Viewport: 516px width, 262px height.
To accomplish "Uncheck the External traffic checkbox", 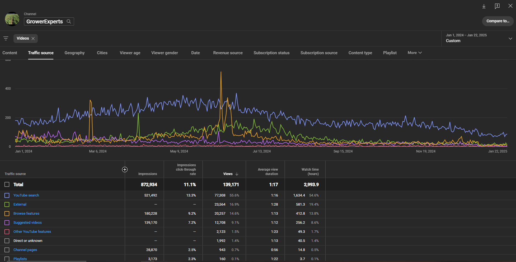I will 7,204.
